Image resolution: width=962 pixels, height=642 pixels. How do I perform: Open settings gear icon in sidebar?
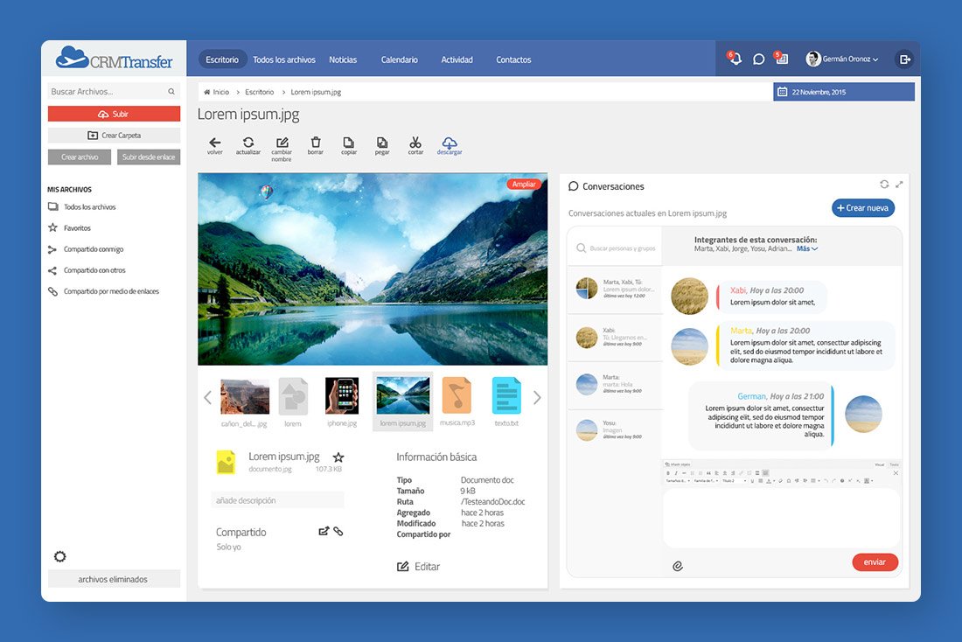click(59, 556)
